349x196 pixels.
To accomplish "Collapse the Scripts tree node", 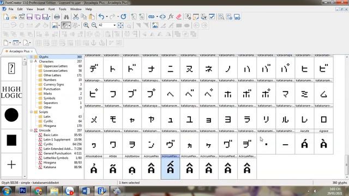I will (x=31, y=112).
